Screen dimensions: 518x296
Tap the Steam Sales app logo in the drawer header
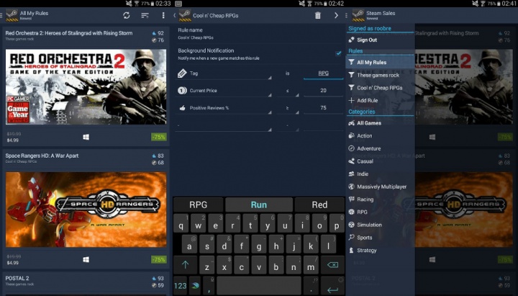coord(358,15)
